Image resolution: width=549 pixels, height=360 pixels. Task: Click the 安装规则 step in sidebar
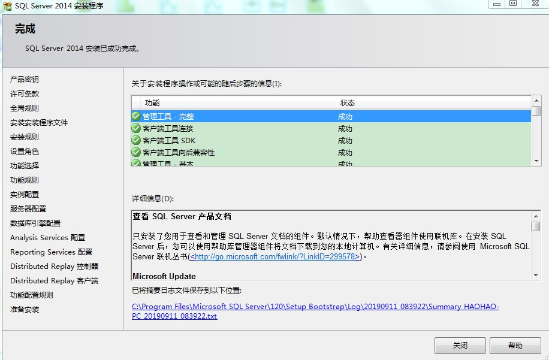pos(24,137)
